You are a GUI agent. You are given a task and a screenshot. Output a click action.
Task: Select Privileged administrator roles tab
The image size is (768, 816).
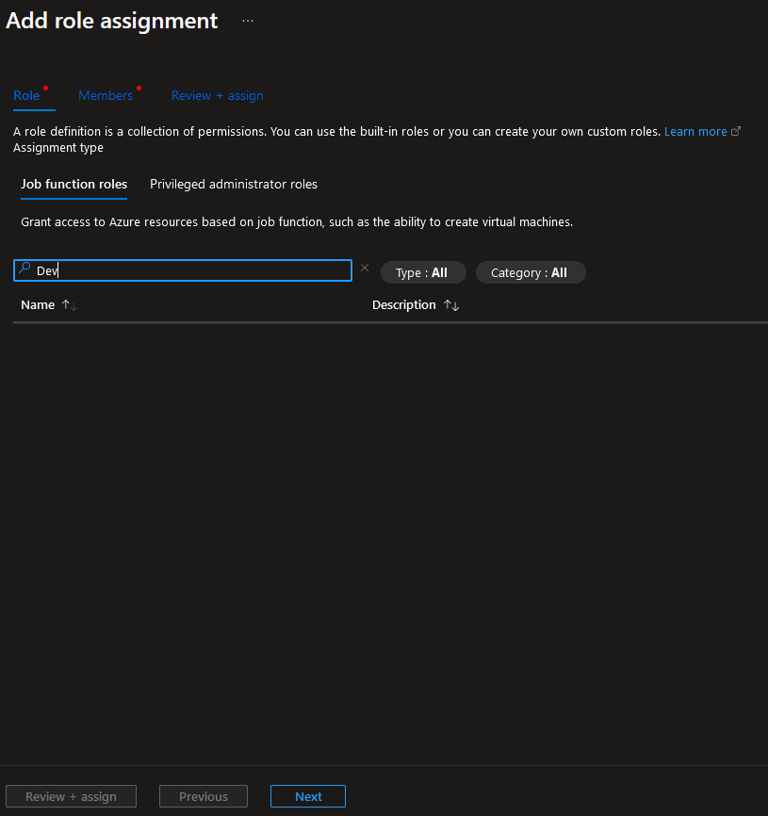(x=234, y=185)
